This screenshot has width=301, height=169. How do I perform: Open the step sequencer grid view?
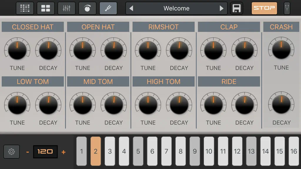25,8
